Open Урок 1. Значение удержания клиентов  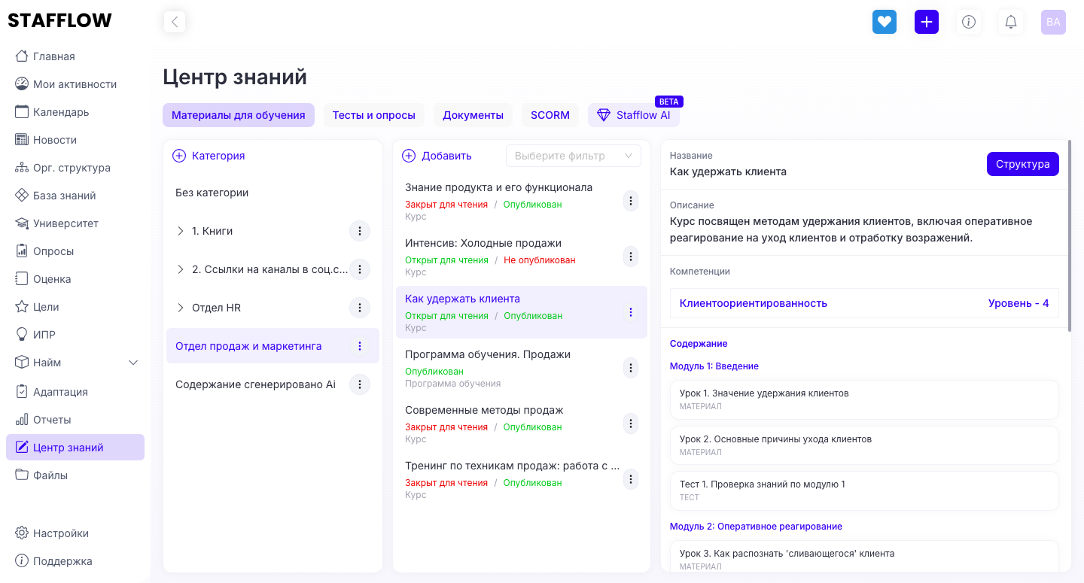[x=864, y=399]
